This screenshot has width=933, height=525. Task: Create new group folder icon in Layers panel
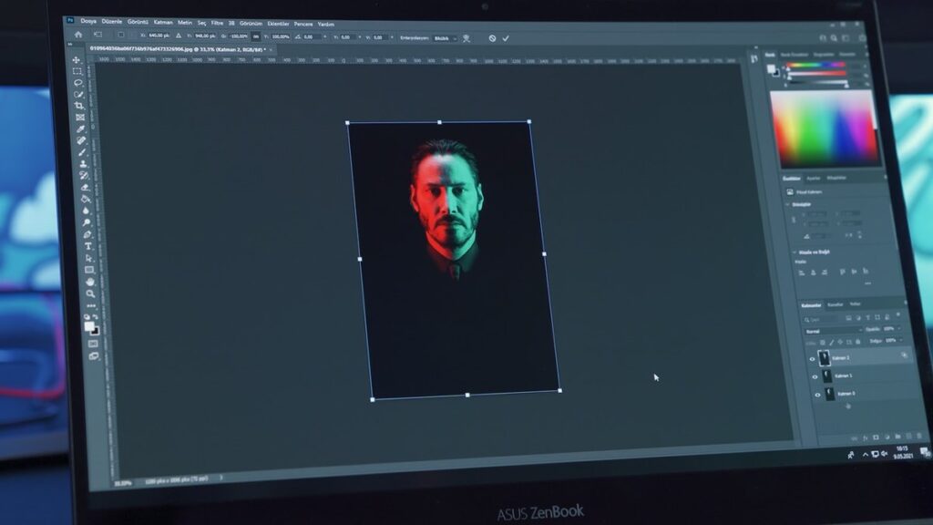(x=897, y=437)
